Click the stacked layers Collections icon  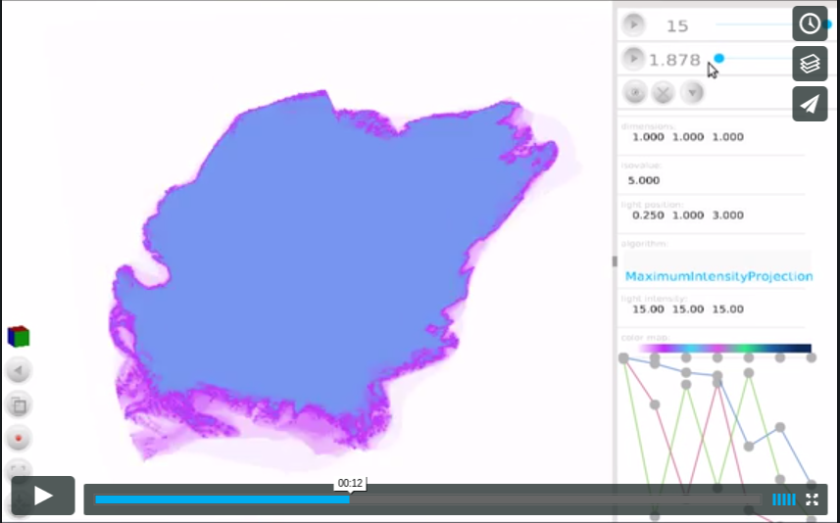tap(810, 65)
